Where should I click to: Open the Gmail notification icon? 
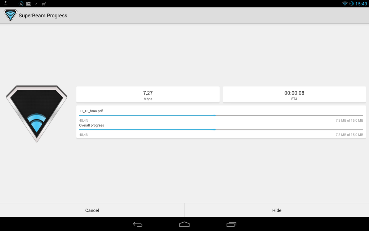[29, 4]
